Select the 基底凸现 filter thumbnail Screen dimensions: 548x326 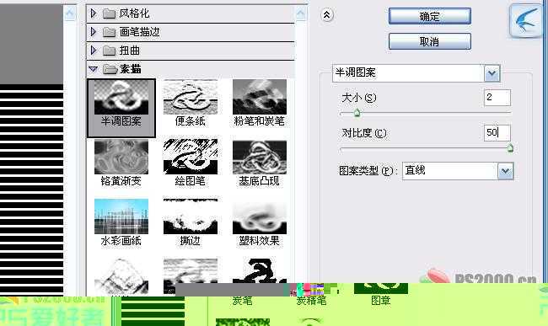point(260,157)
